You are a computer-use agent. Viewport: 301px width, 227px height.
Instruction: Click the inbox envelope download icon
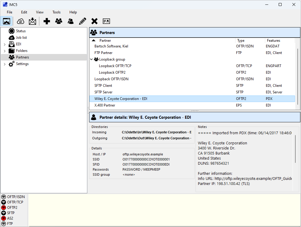point(32,21)
